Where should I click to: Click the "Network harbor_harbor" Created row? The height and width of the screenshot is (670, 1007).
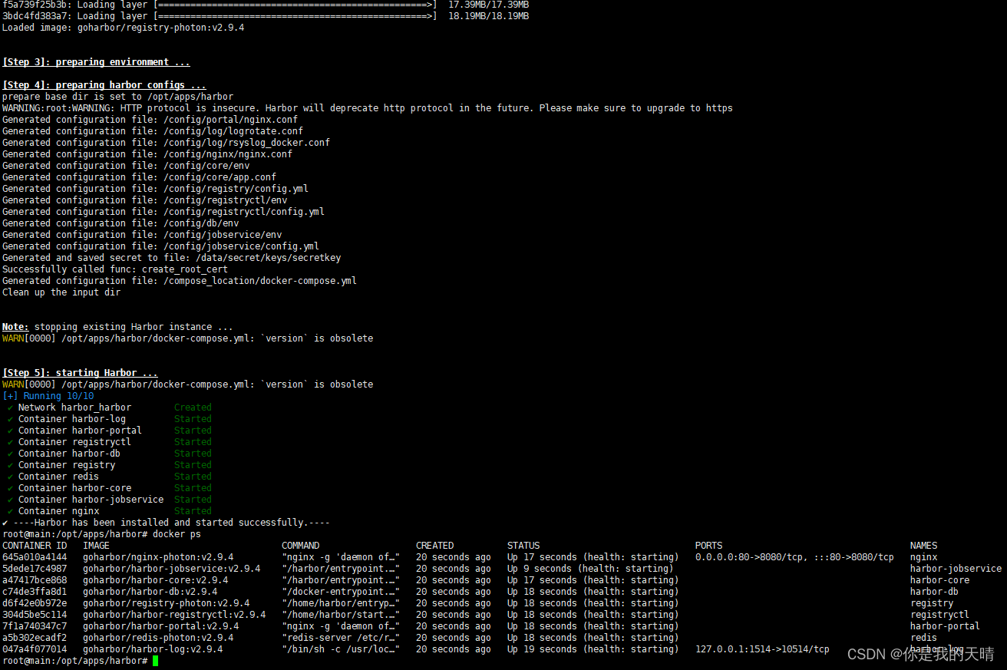coord(109,408)
